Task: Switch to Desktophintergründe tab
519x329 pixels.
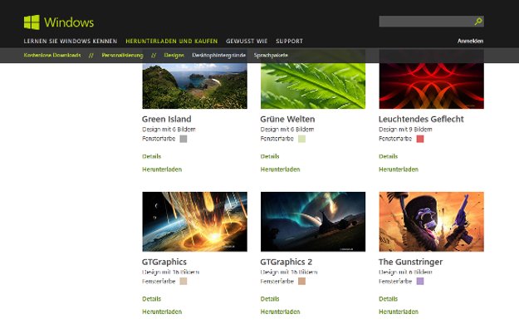Action: [218, 56]
